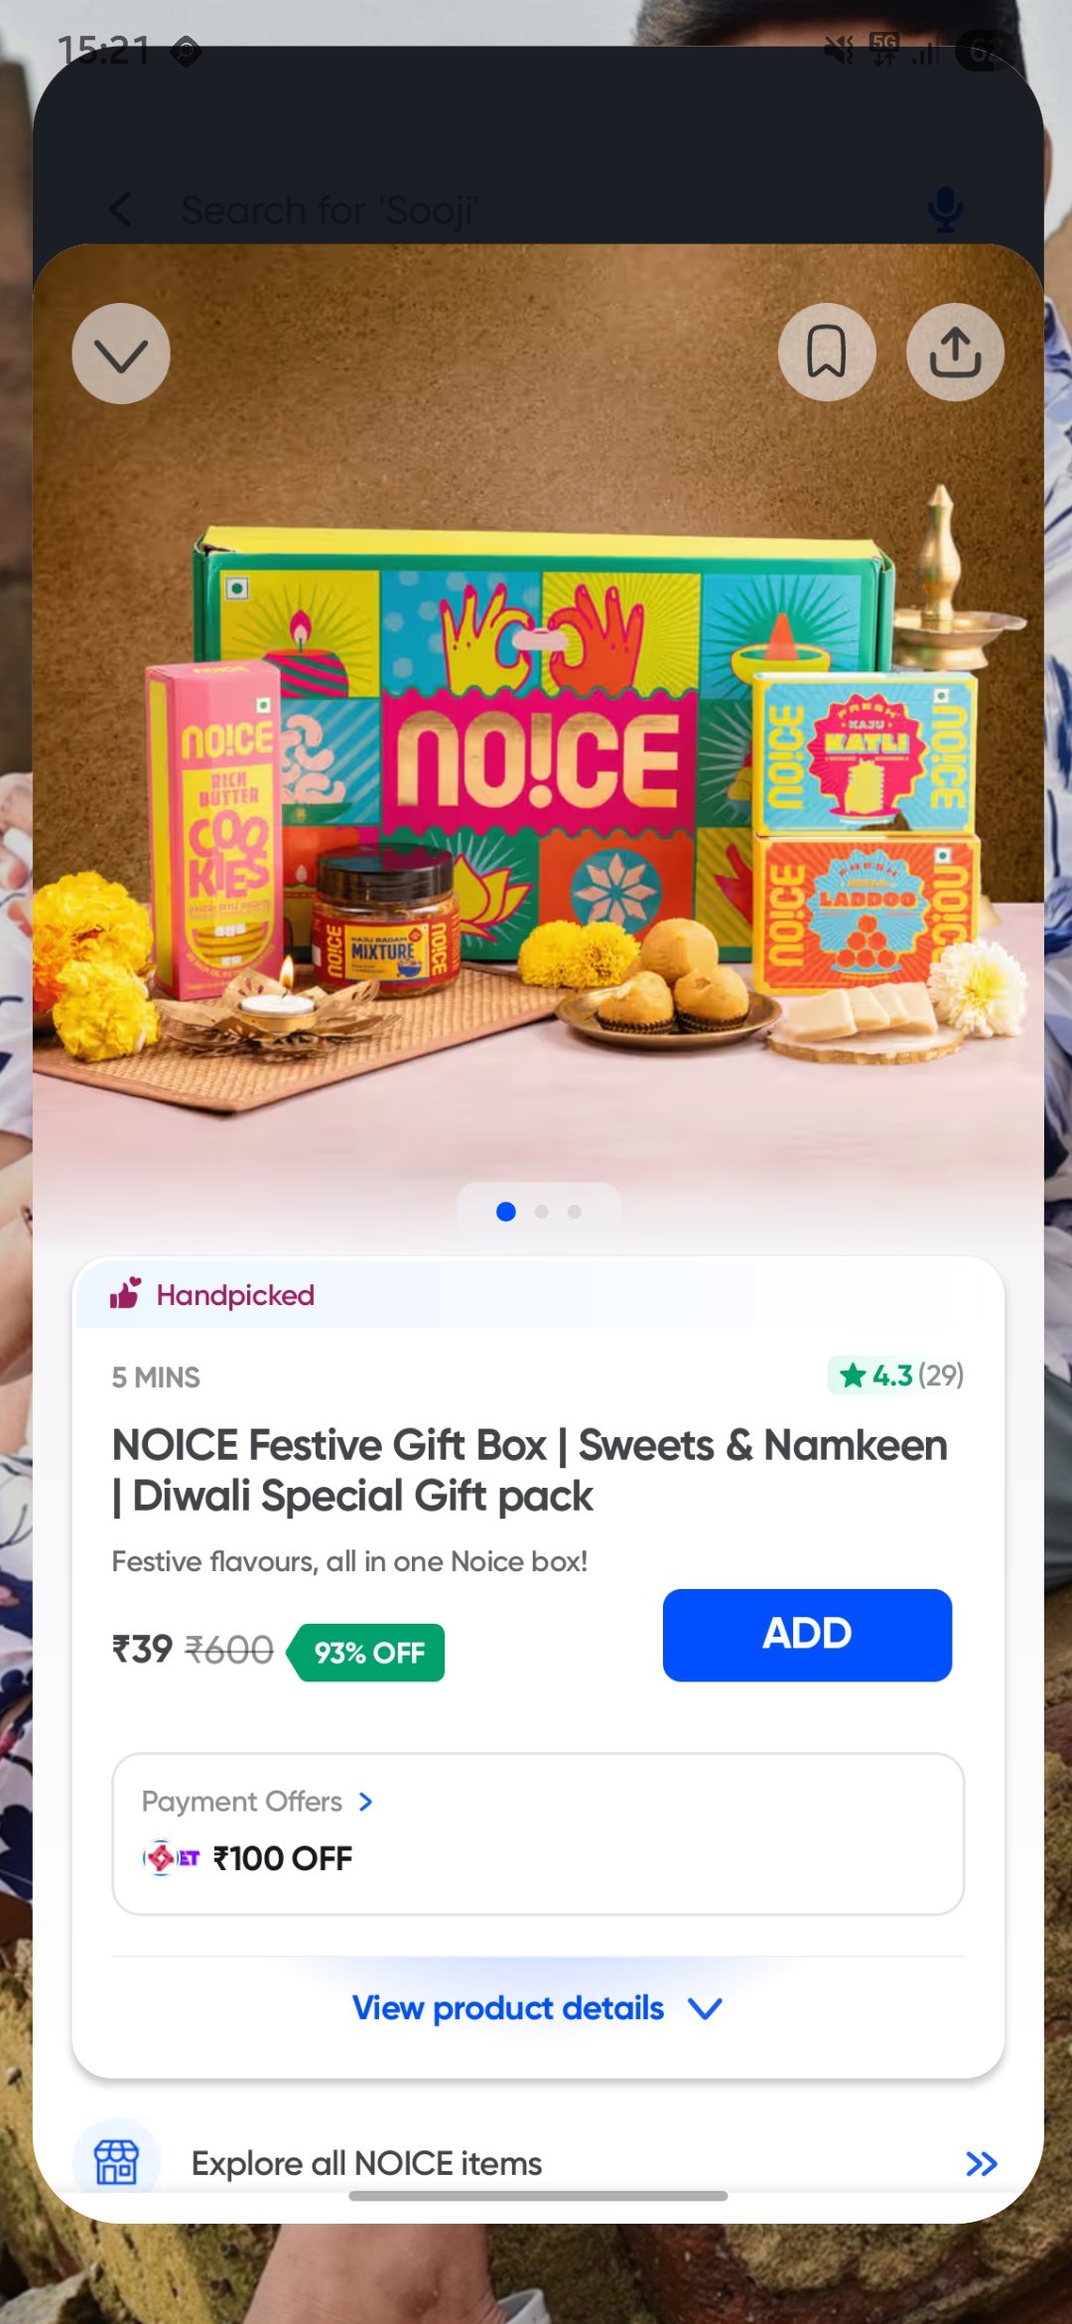This screenshot has height=2324, width=1072.
Task: Tap the ET payment offer logo
Action: click(x=172, y=1857)
